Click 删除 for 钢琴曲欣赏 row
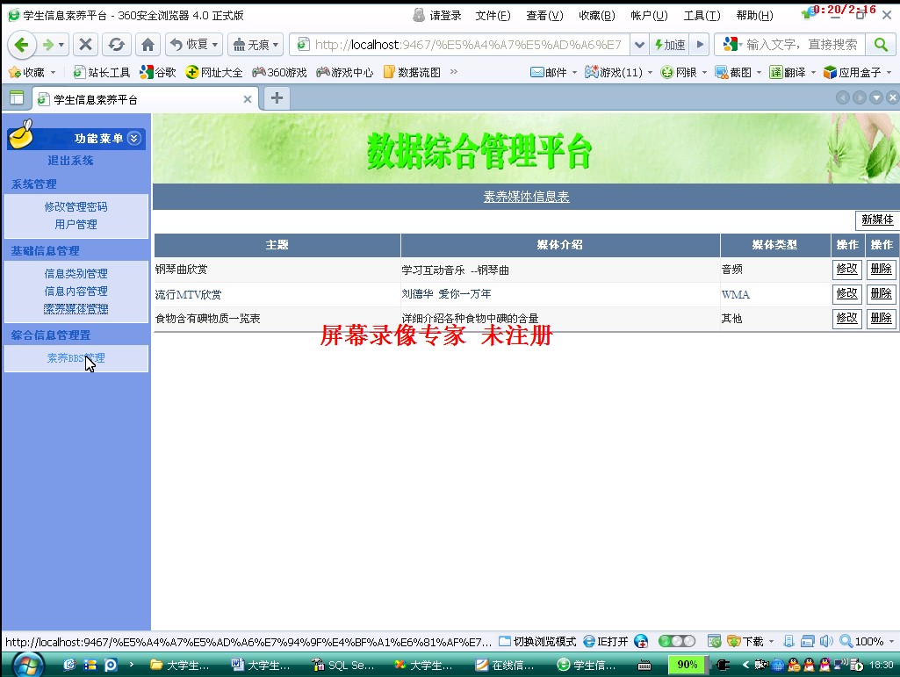 point(881,269)
